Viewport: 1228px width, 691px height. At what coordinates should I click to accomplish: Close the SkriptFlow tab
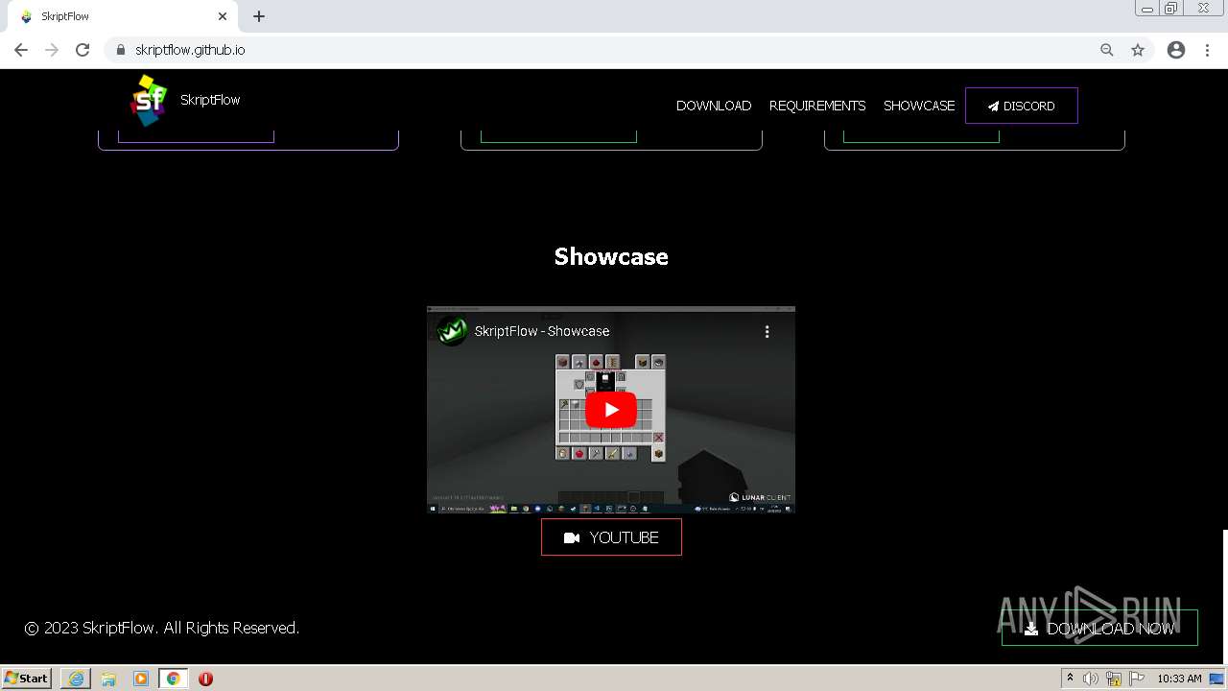click(x=223, y=16)
